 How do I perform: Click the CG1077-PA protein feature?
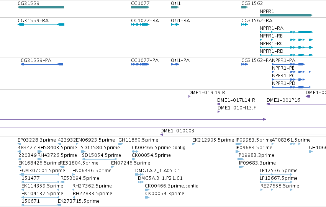coord(140,64)
